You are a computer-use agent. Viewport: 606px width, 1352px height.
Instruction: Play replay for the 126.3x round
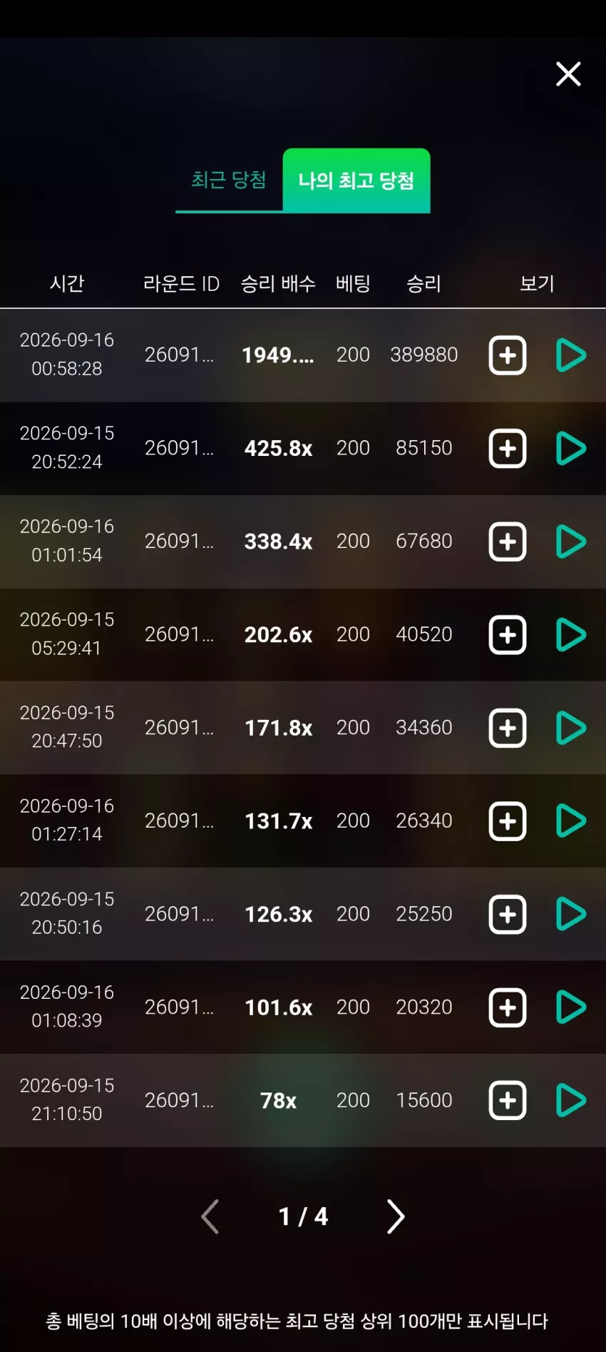[570, 914]
